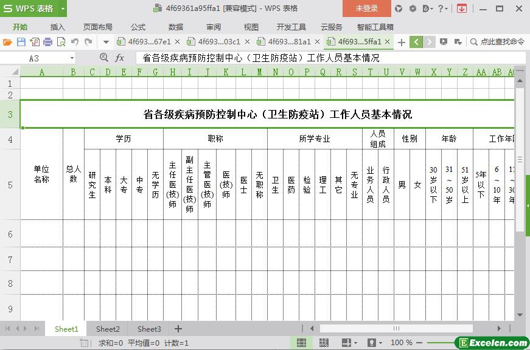Add a new sheet with plus icon
The width and height of the screenshot is (530, 350).
(x=178, y=329)
